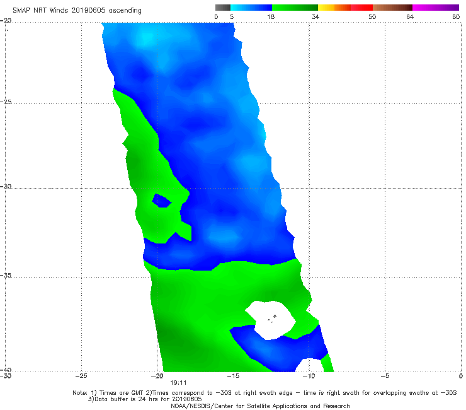Click the small blue pocket enclosed by green winds
The width and height of the screenshot is (466, 410).
click(x=161, y=201)
